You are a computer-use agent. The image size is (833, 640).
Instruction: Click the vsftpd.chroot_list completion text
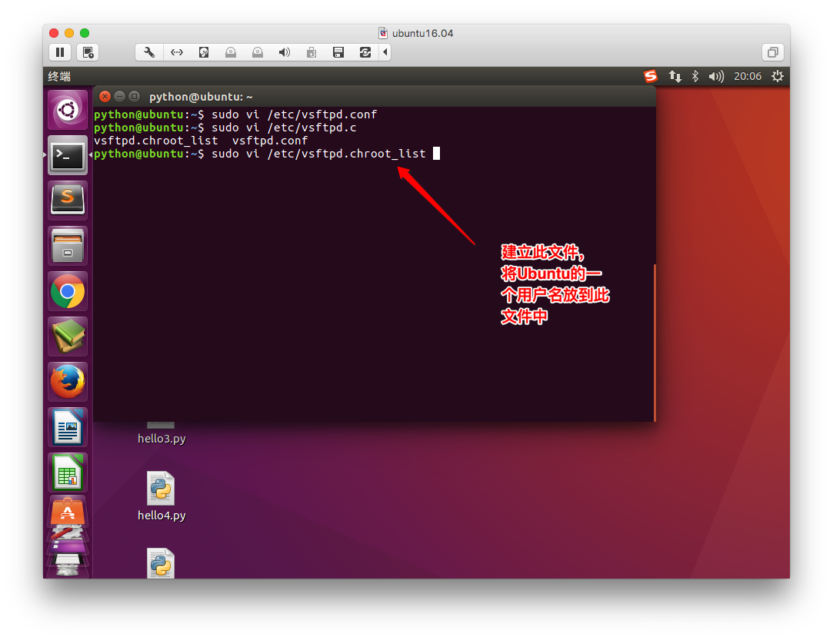point(155,141)
